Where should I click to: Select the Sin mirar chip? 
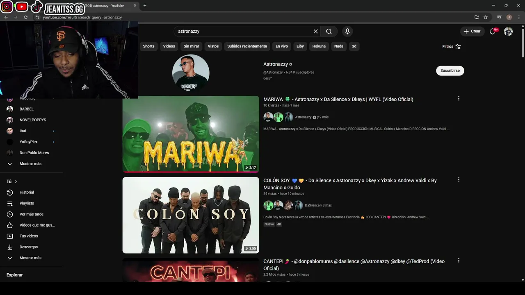pos(191,46)
